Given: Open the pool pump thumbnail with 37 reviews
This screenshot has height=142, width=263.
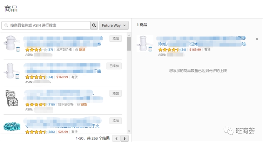Looking at the screenshot, I should pyautogui.click(x=12, y=43).
